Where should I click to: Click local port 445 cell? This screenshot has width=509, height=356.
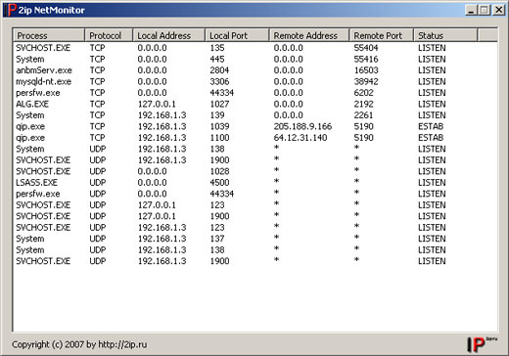217,59
